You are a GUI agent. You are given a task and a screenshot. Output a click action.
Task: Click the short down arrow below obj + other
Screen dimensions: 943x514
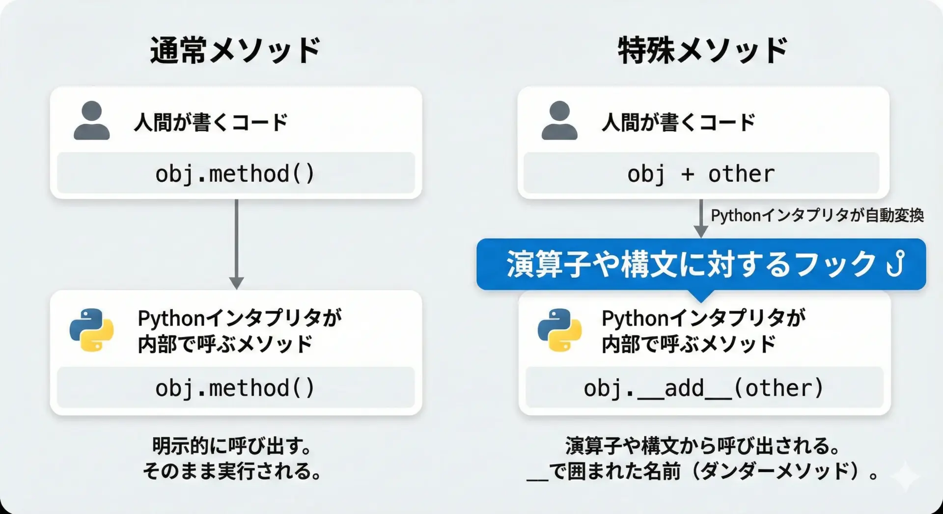point(701,218)
